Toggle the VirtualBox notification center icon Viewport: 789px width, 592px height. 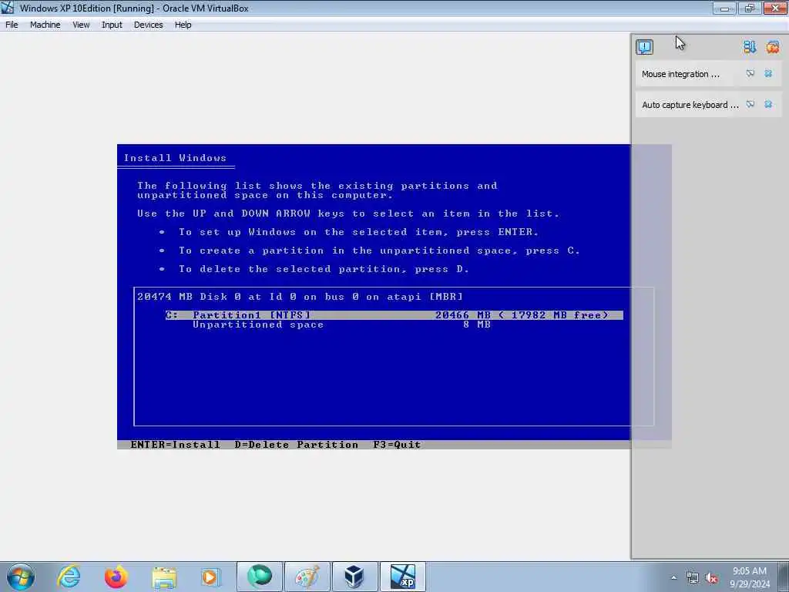[x=644, y=47]
